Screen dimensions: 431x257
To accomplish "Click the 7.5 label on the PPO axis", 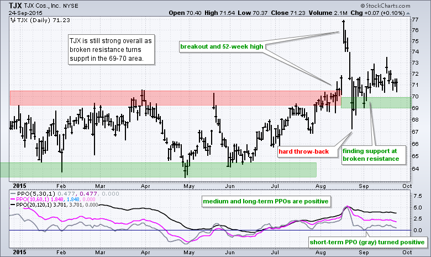I will point(417,196).
